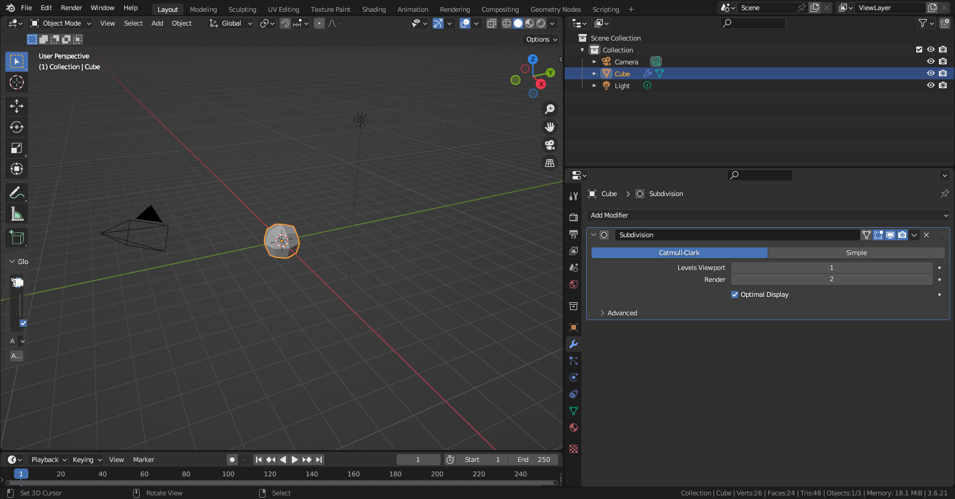The width and height of the screenshot is (955, 499).
Task: Toggle modifier show in edit mode
Action: click(x=878, y=235)
